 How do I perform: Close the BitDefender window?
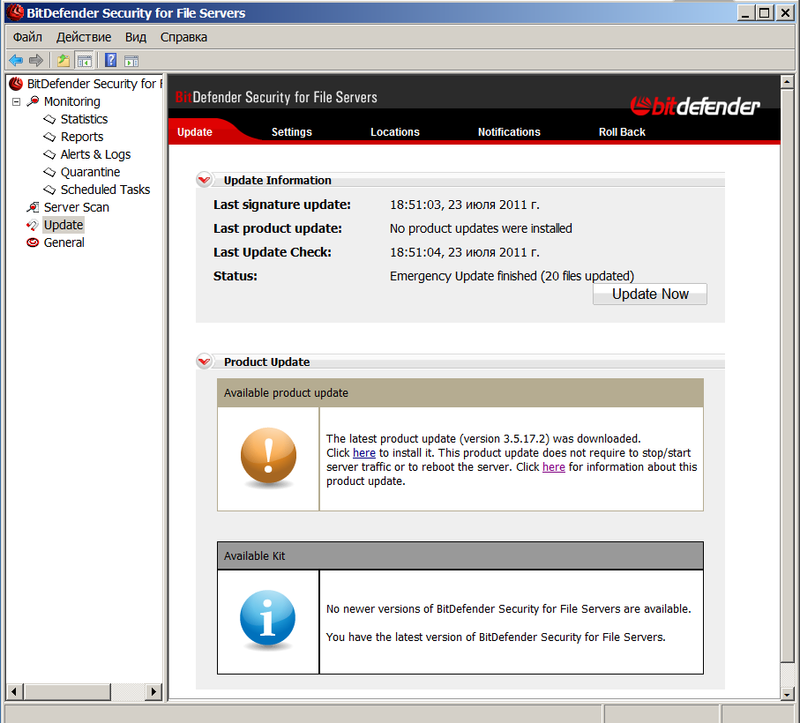coord(785,12)
